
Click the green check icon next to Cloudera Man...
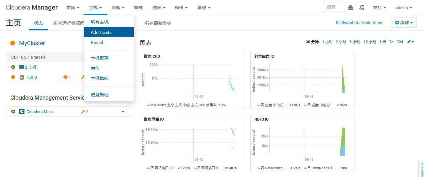pos(13,112)
